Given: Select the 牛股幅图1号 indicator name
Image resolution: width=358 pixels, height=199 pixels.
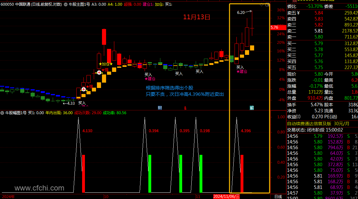Looking at the screenshot, I should 16,113.
